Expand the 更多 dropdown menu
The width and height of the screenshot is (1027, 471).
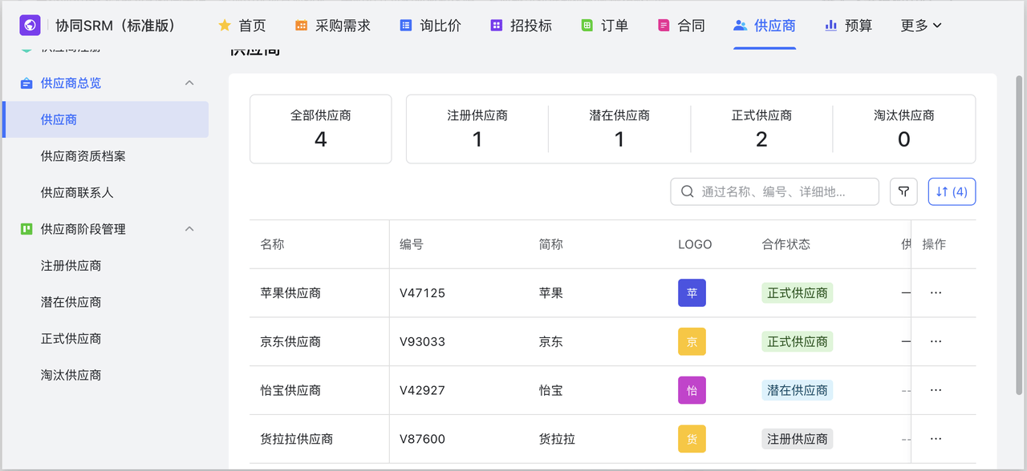tap(920, 26)
